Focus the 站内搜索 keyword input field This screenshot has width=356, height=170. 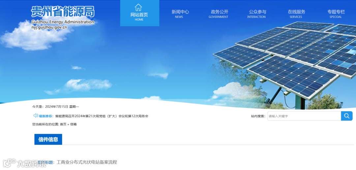click(x=304, y=116)
